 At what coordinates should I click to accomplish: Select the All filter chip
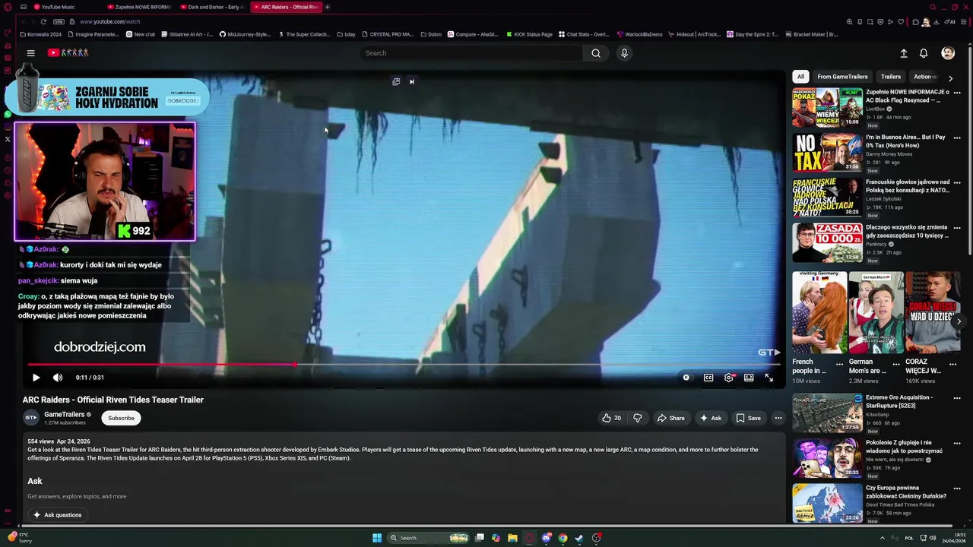pyautogui.click(x=800, y=77)
